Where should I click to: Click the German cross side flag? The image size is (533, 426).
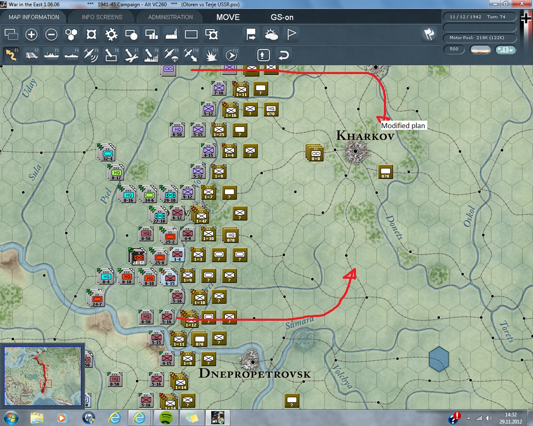pos(526,19)
